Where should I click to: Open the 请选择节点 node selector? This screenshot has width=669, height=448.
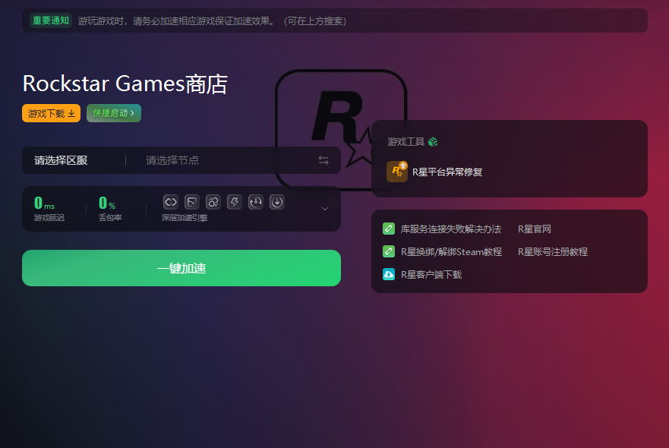(x=172, y=160)
